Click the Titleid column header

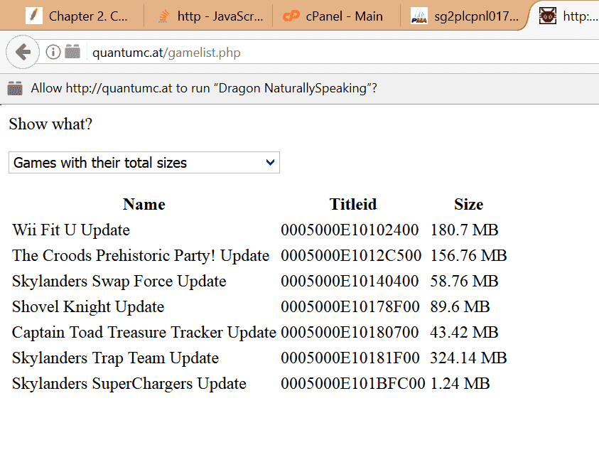coord(353,204)
